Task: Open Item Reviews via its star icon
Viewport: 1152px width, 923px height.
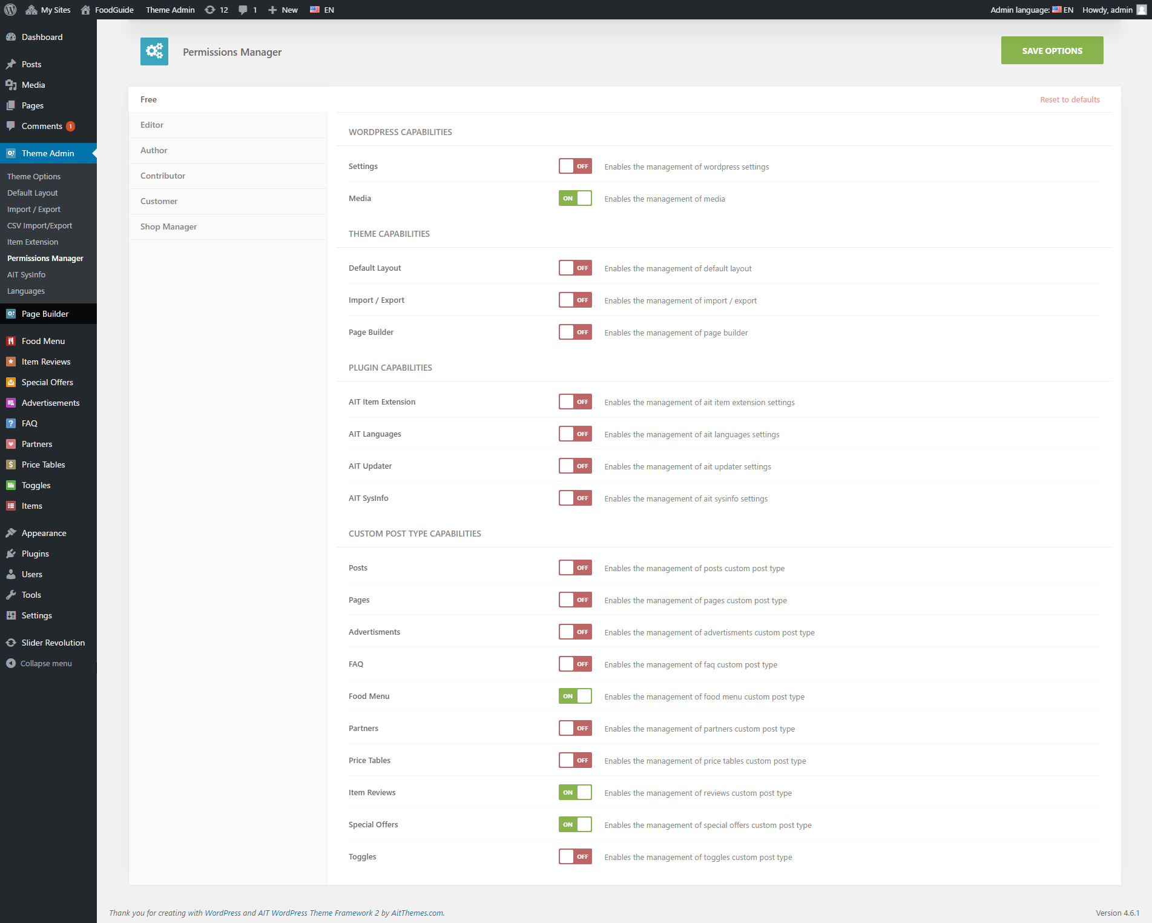Action: click(x=11, y=362)
